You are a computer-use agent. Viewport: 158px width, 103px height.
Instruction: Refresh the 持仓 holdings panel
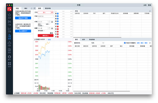coord(150,11)
